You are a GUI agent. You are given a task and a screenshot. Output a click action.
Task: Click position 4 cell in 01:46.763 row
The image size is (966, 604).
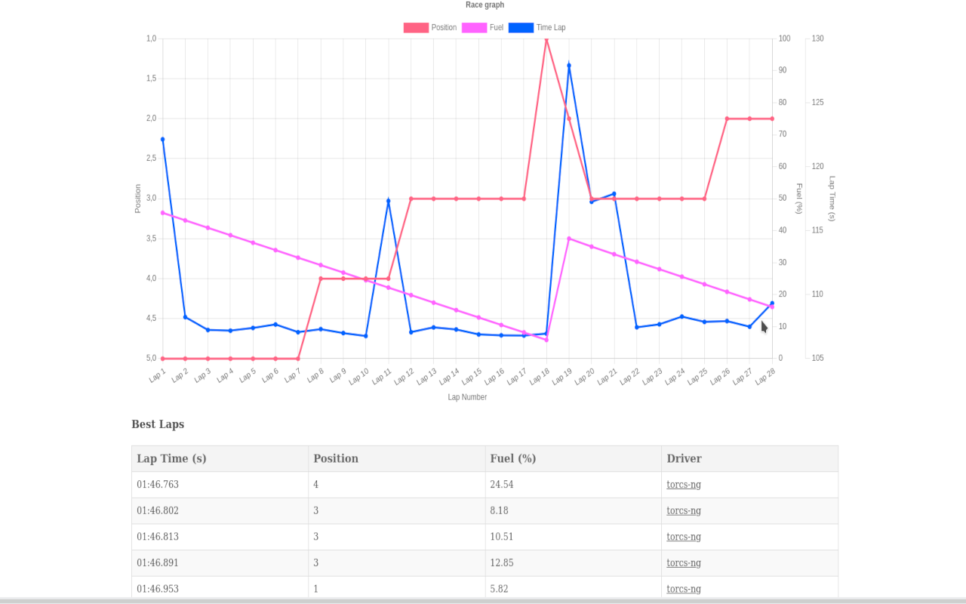click(397, 485)
